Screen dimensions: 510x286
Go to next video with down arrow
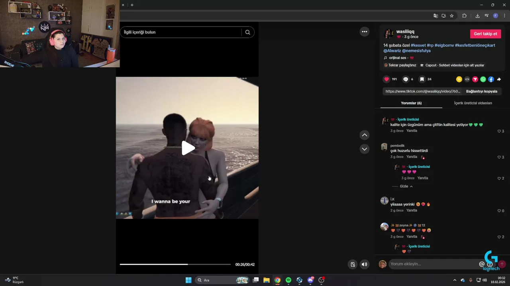pyautogui.click(x=365, y=149)
